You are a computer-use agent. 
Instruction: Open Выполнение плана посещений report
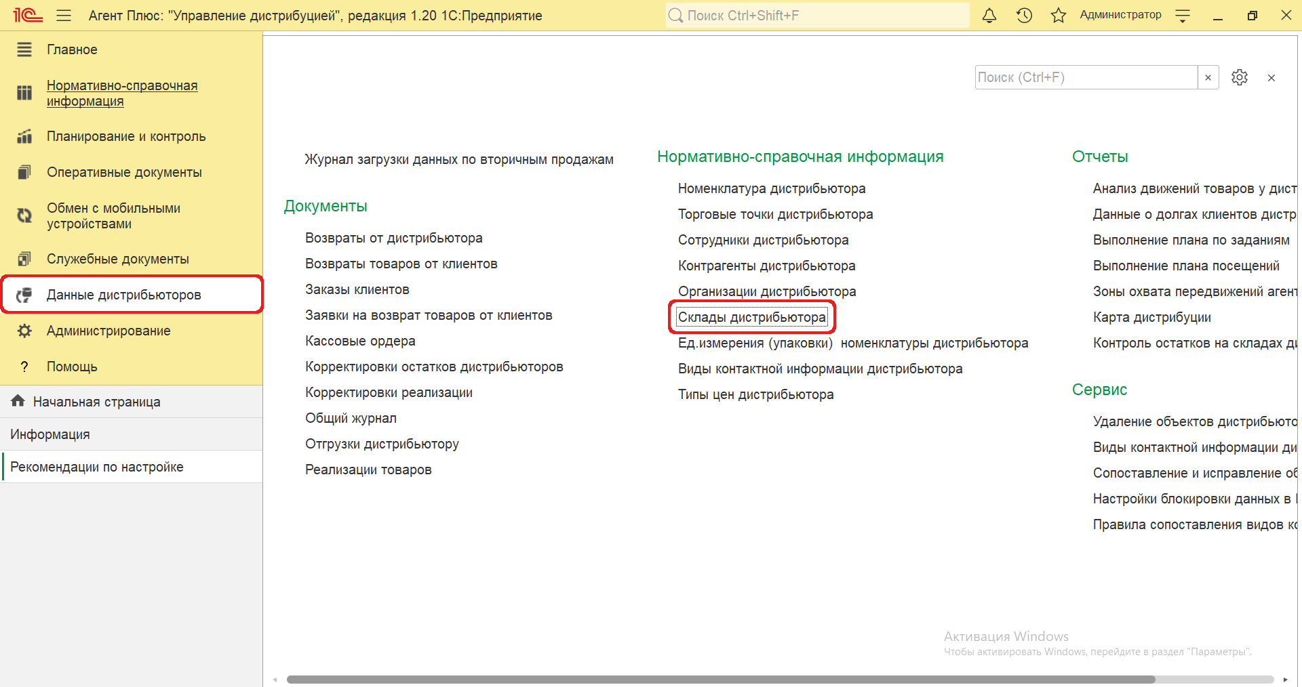pyautogui.click(x=1186, y=266)
